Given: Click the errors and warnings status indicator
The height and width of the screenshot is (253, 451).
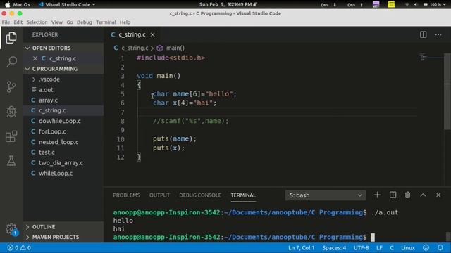Looking at the screenshot, I should [19, 247].
